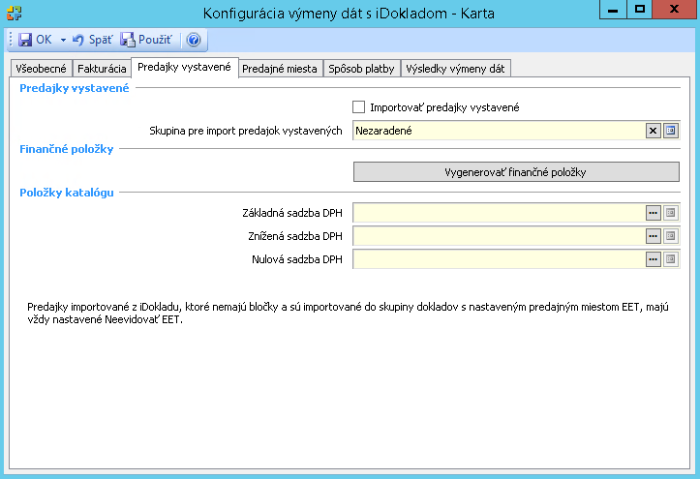
Task: Click the OK save icon in toolbar
Action: coord(24,40)
